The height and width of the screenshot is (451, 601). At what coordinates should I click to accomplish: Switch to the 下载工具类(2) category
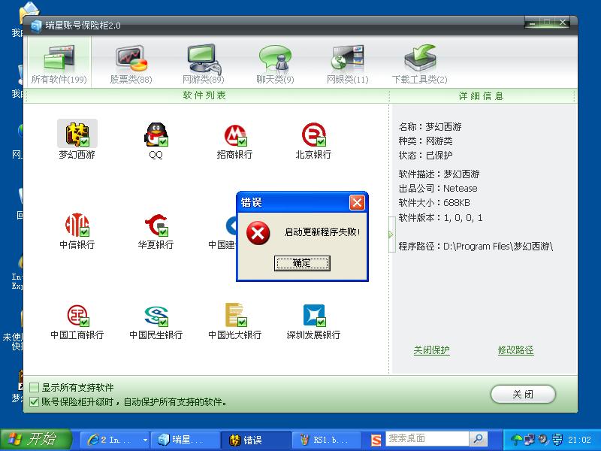[x=420, y=65]
